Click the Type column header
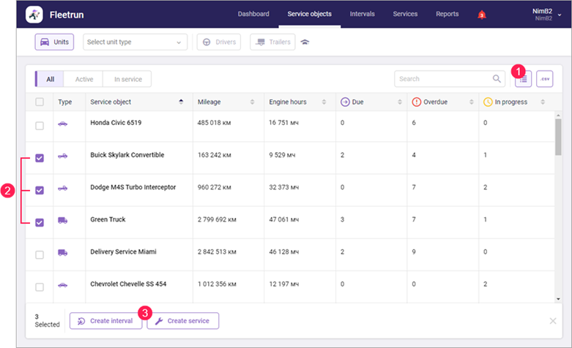The height and width of the screenshot is (348, 572). (x=65, y=102)
